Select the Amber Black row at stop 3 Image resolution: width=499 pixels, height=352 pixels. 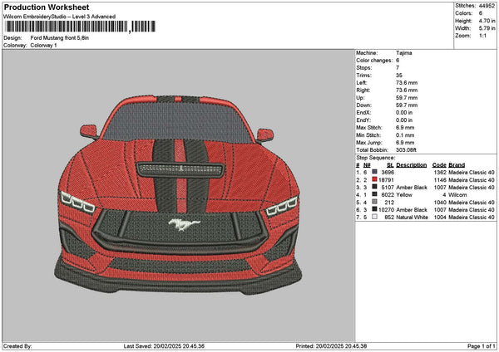tap(411, 187)
